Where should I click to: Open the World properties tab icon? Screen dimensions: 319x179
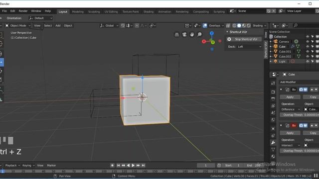coord(273,120)
